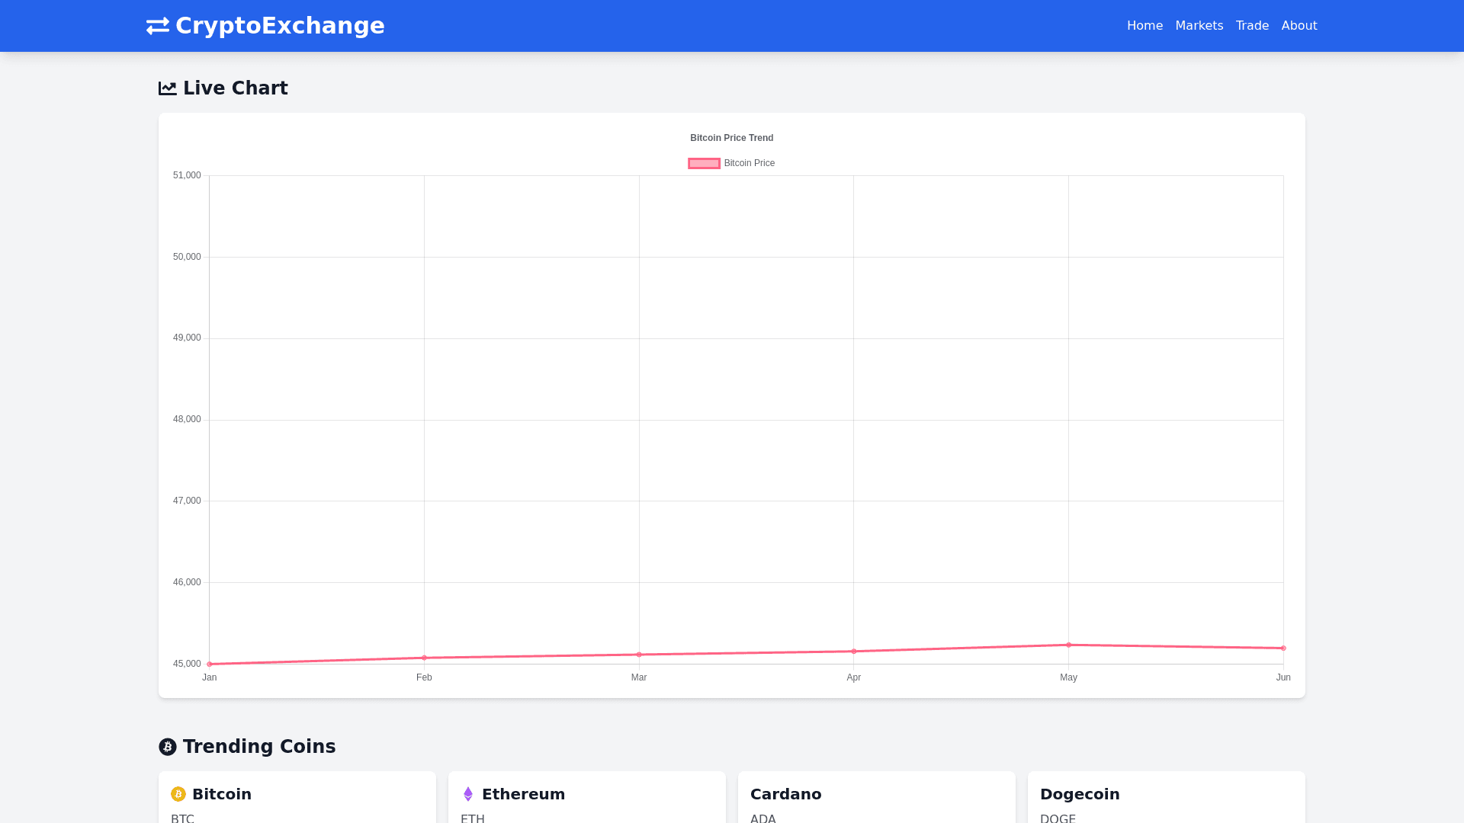The width and height of the screenshot is (1464, 823).
Task: Click the February data point on chart
Action: (x=425, y=658)
